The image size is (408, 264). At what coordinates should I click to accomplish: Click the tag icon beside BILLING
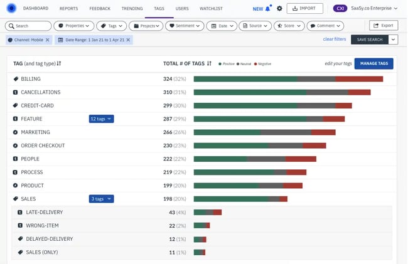pos(16,79)
